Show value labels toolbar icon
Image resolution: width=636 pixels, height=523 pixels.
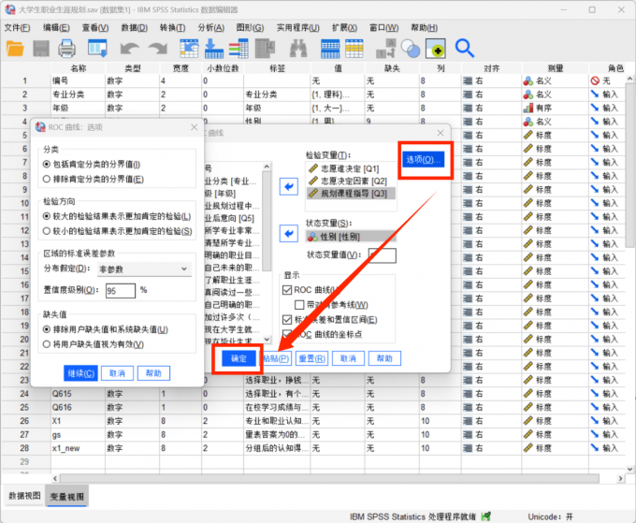click(x=436, y=49)
